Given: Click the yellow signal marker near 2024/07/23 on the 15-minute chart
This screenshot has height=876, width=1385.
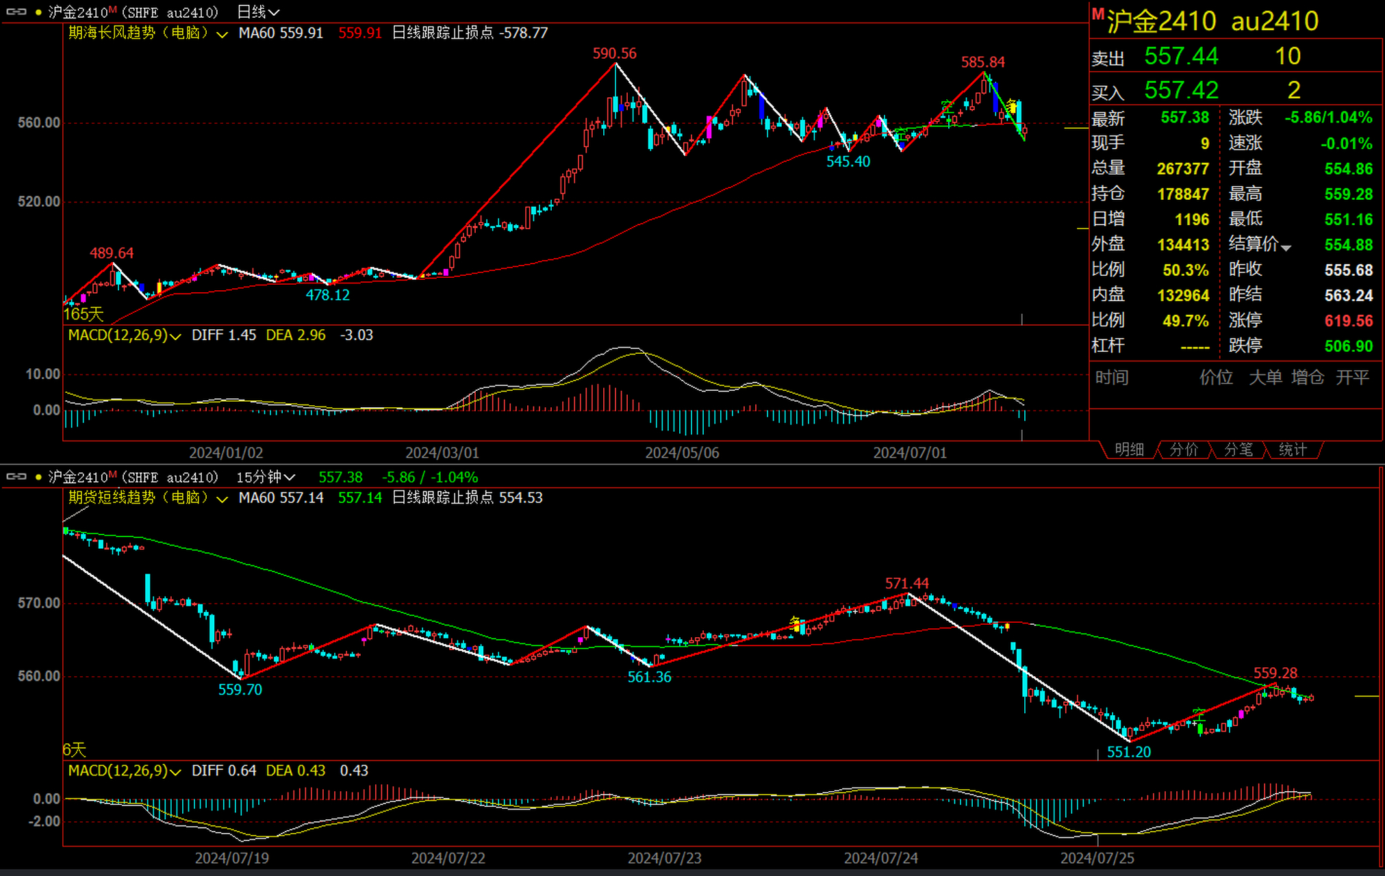Looking at the screenshot, I should (795, 622).
